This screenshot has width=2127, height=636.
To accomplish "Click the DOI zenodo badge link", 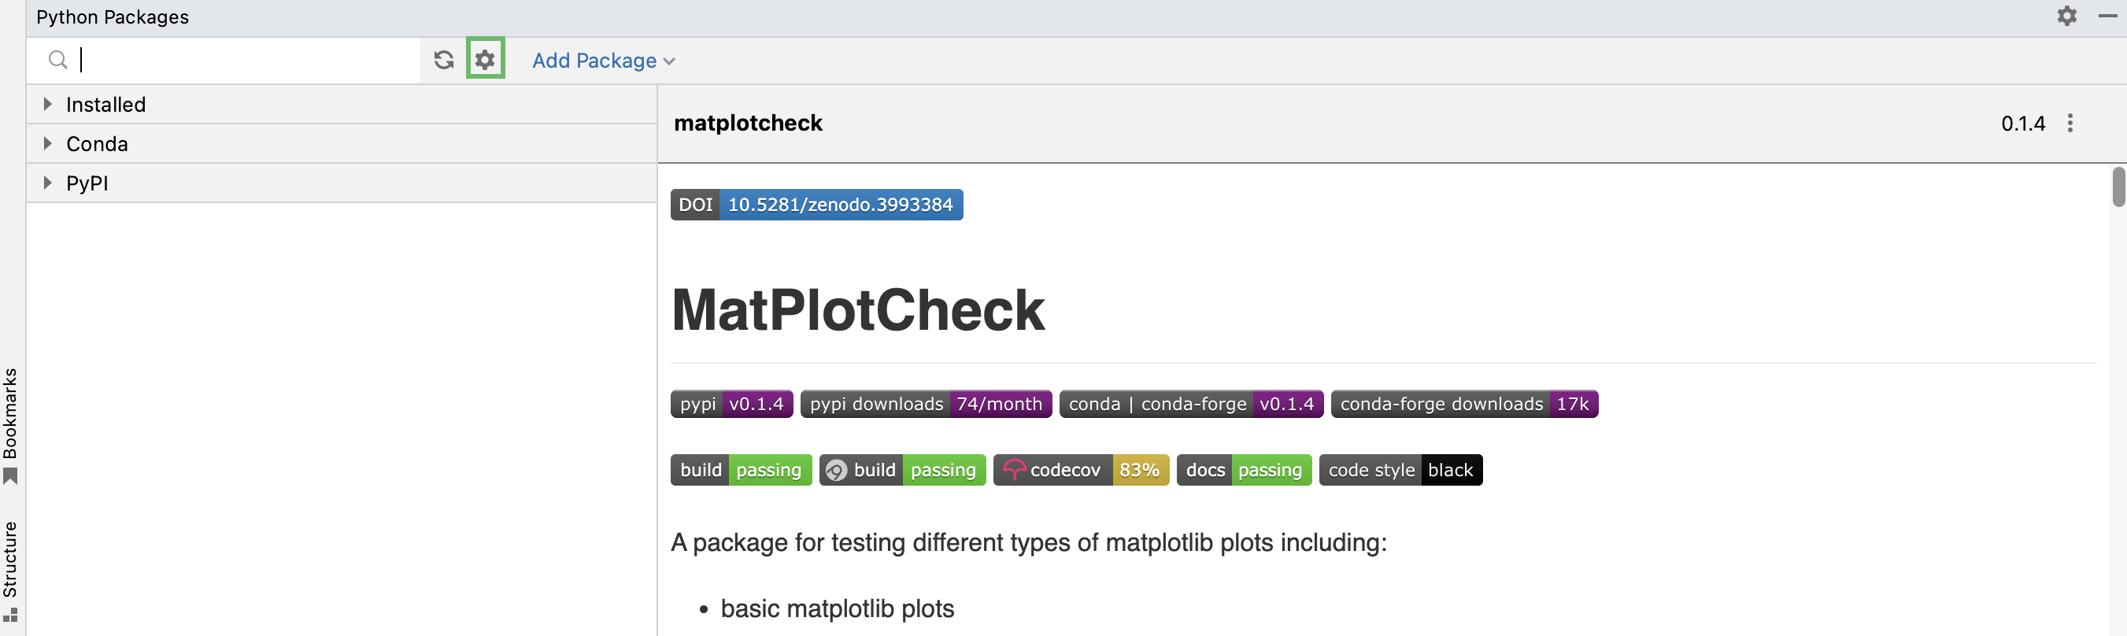I will [816, 205].
